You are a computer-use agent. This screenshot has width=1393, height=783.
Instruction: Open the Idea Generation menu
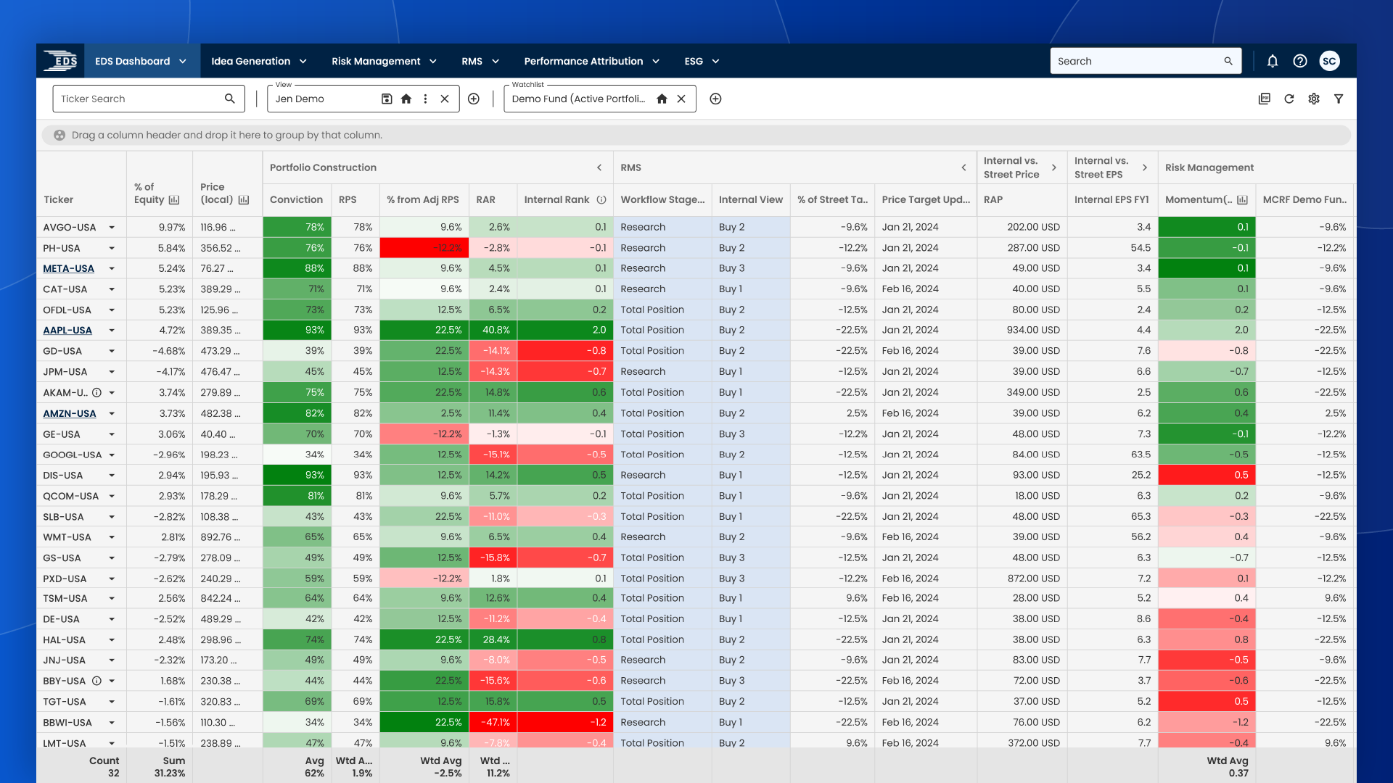point(259,62)
